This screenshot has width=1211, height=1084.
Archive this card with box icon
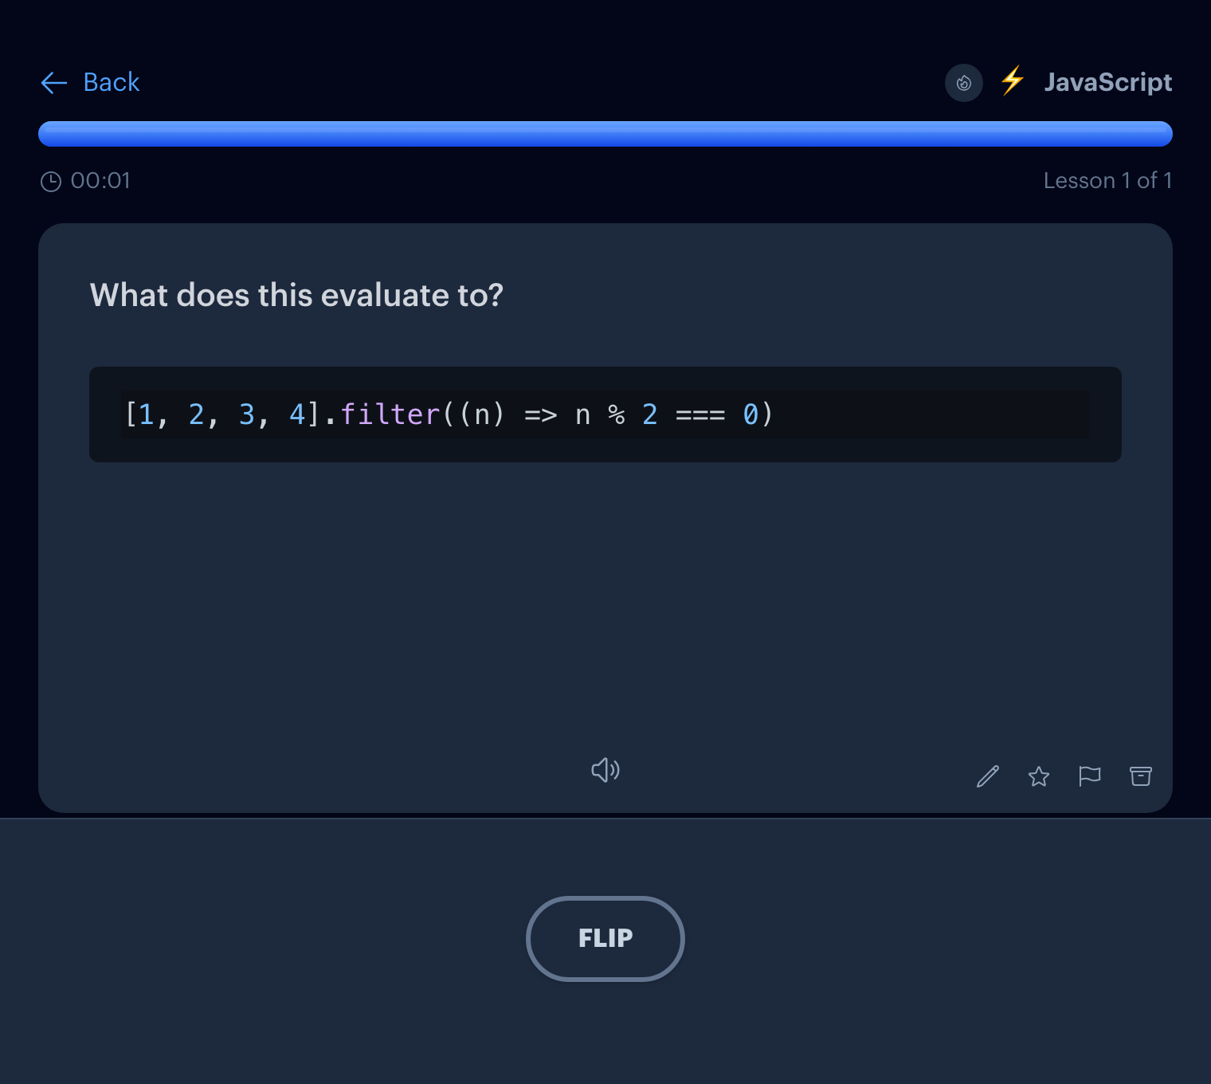pos(1141,776)
